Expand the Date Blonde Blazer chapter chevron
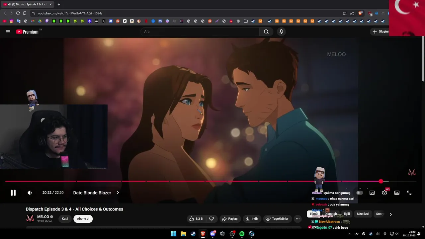 (118, 193)
